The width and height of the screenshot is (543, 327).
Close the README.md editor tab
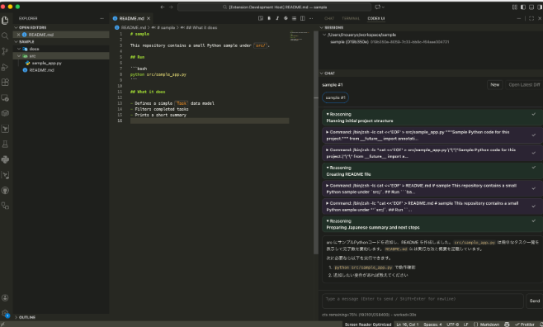click(x=149, y=18)
